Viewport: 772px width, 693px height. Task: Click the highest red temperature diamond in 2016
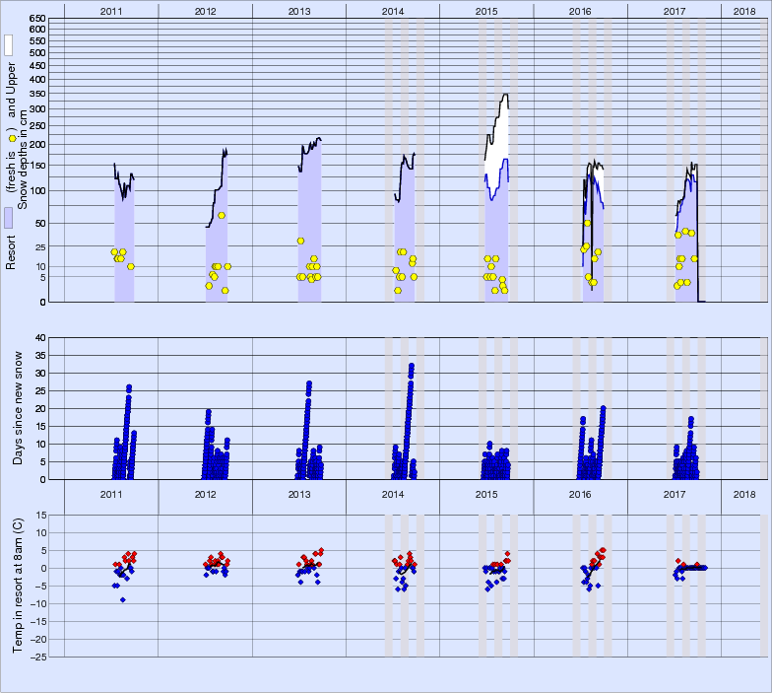[x=603, y=550]
